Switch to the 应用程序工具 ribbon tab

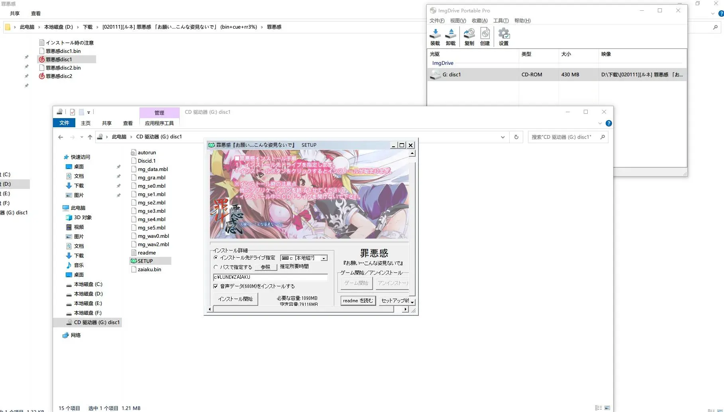click(x=159, y=123)
